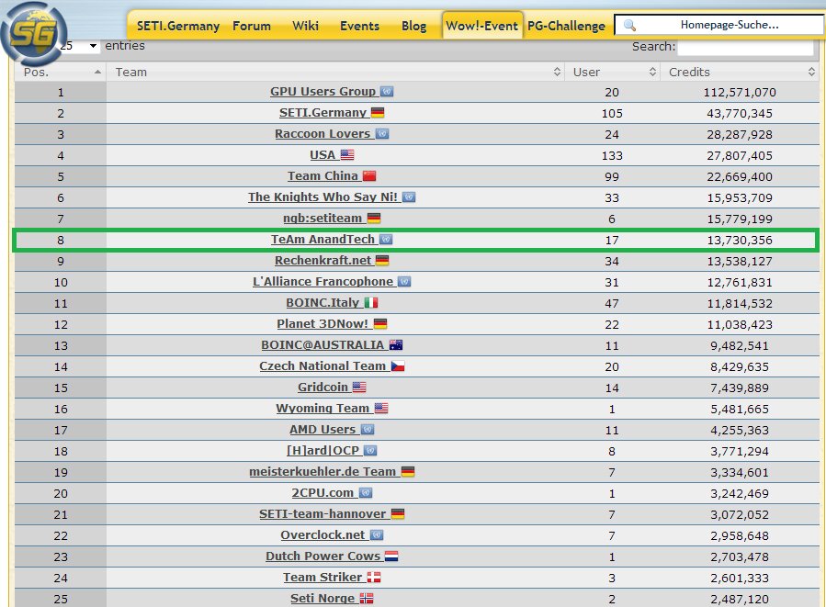Click the flag icon beside GPU Users Group
826x607 pixels.
(387, 92)
